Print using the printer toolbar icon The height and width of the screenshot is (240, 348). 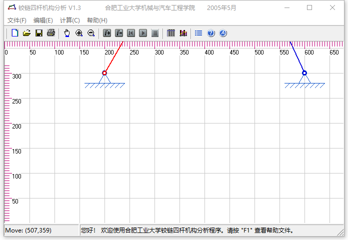click(x=51, y=33)
